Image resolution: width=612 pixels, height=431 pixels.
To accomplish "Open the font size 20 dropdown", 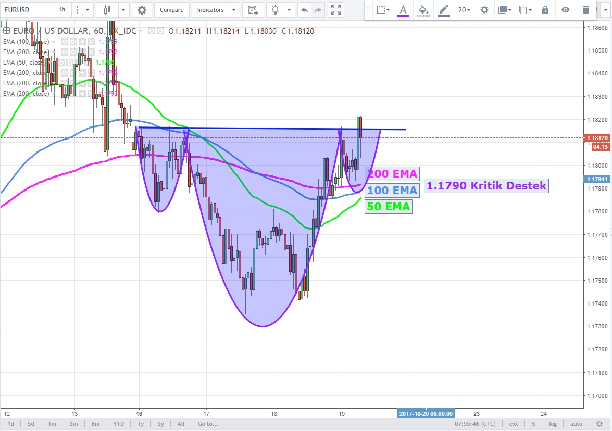I will point(464,10).
